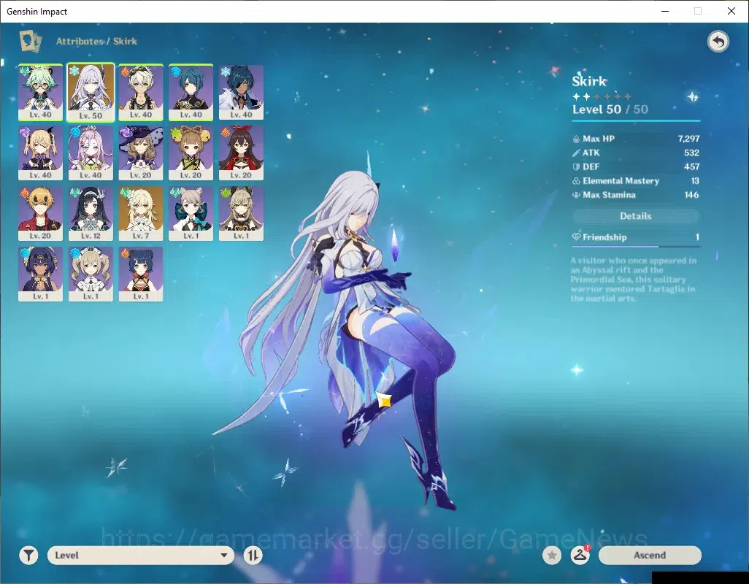The height and width of the screenshot is (584, 749).
Task: Select Amber's Lv. 20 portrait with red ribbon
Action: tap(241, 153)
